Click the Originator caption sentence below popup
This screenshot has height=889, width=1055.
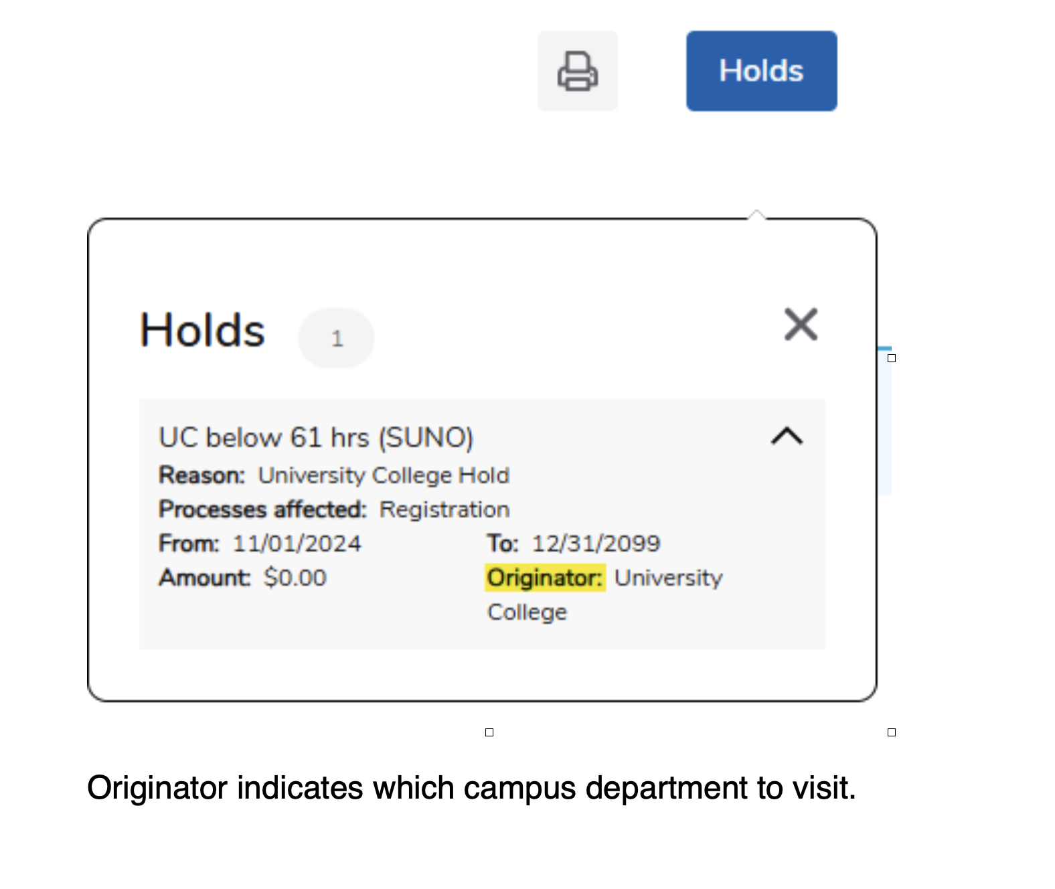[471, 788]
